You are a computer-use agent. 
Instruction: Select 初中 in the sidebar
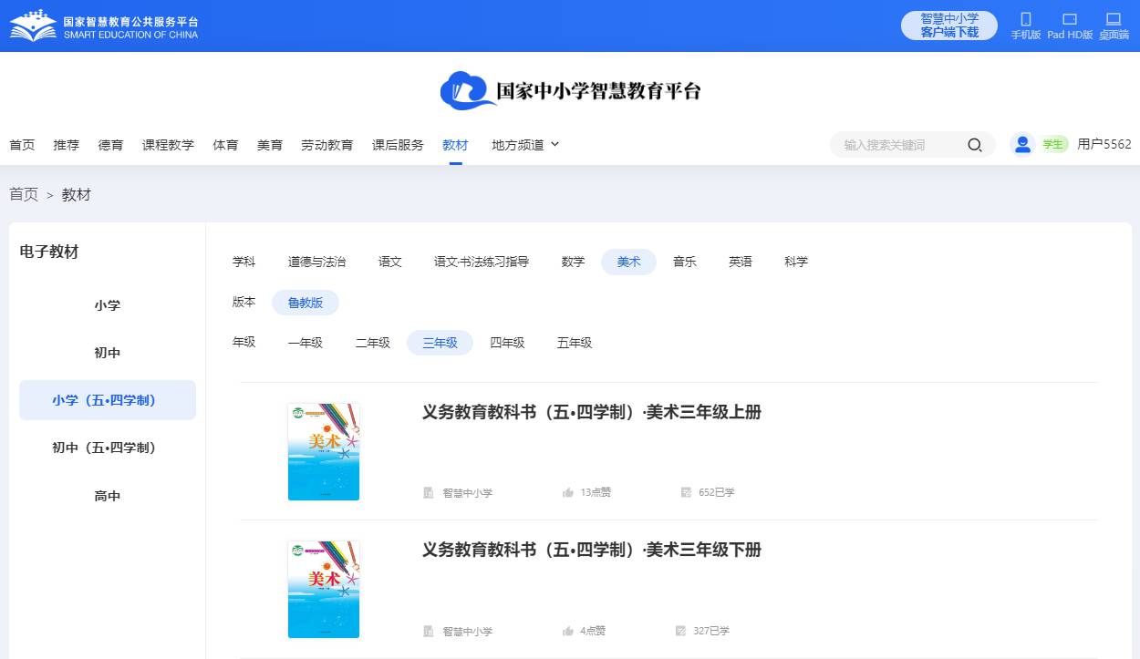coord(108,353)
